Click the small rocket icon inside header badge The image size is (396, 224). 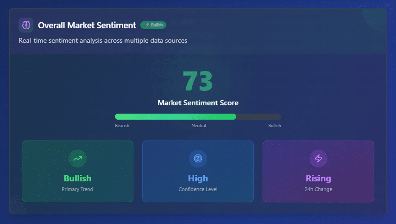coord(147,25)
